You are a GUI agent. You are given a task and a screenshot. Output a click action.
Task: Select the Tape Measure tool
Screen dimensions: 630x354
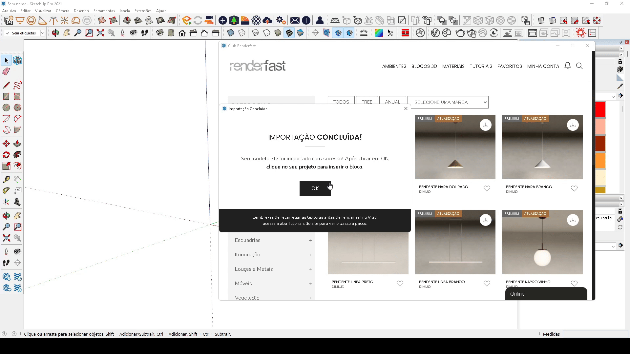[x=6, y=179]
